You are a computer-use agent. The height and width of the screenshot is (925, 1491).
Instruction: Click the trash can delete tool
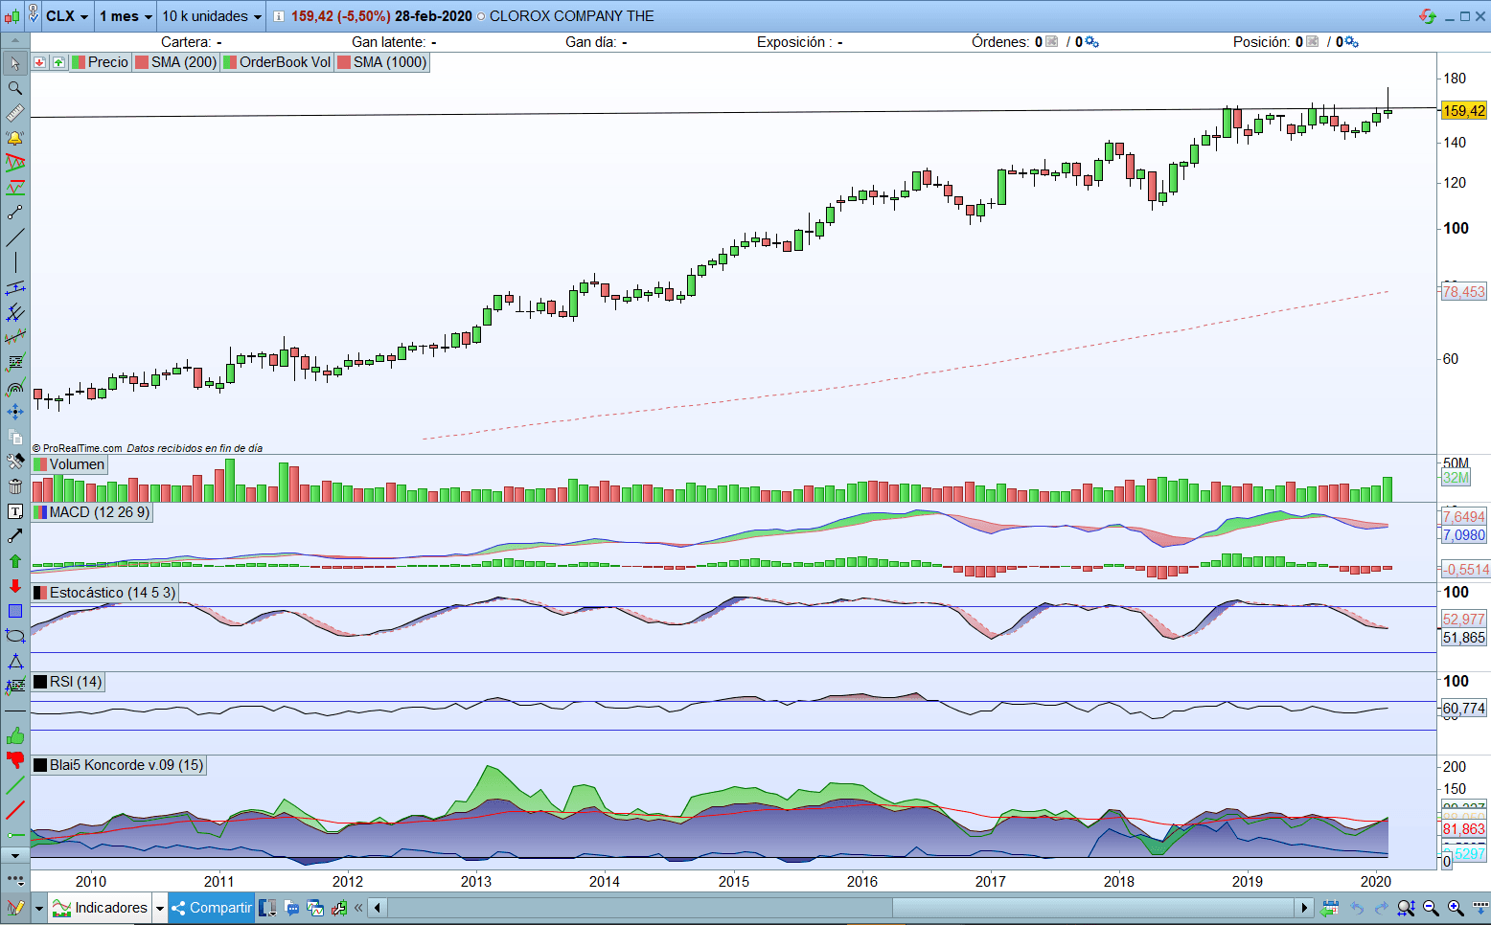click(x=14, y=486)
